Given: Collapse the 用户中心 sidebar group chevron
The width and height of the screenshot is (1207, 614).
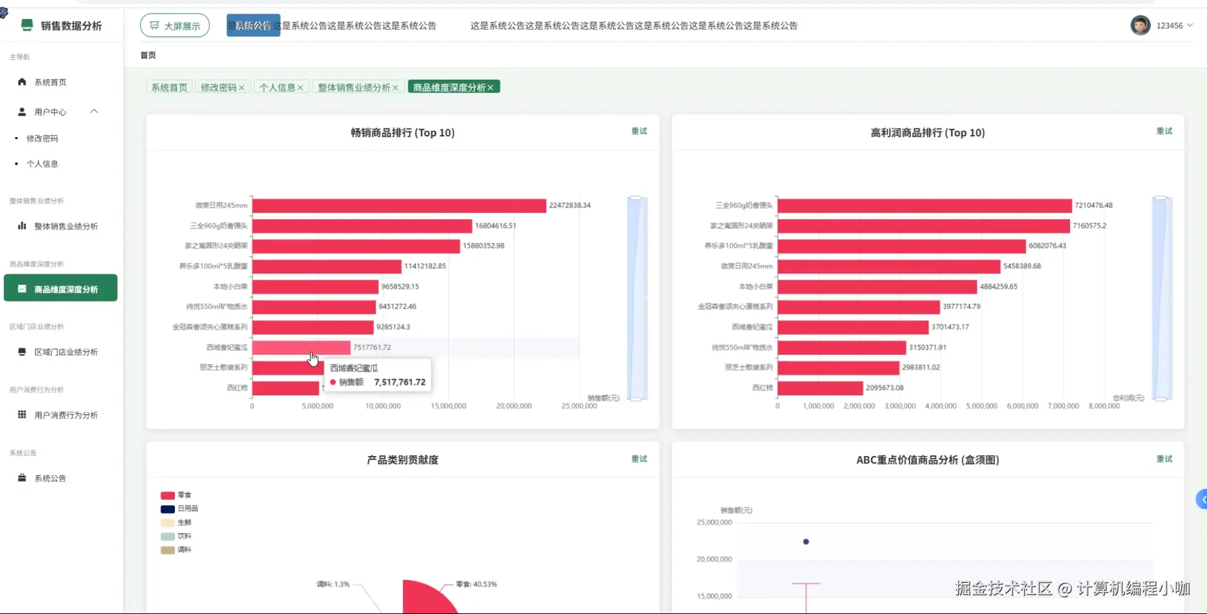Looking at the screenshot, I should click(94, 112).
